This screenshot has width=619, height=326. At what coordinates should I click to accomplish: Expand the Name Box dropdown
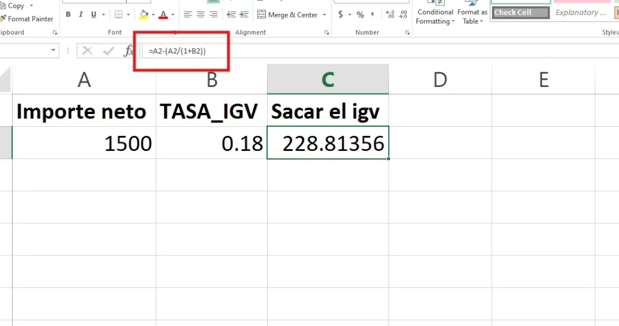coord(53,51)
